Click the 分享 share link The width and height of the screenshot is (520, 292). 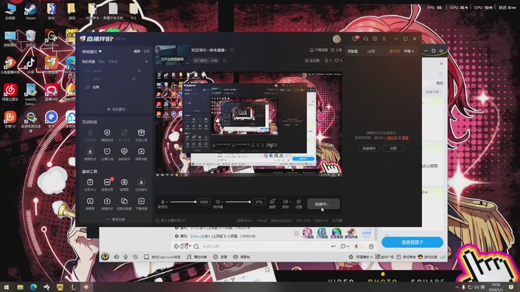click(336, 50)
